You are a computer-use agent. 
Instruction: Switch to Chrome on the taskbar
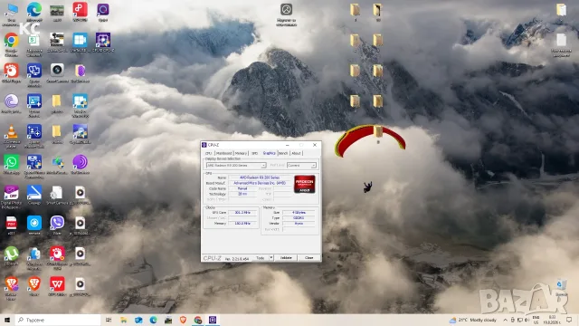198,320
